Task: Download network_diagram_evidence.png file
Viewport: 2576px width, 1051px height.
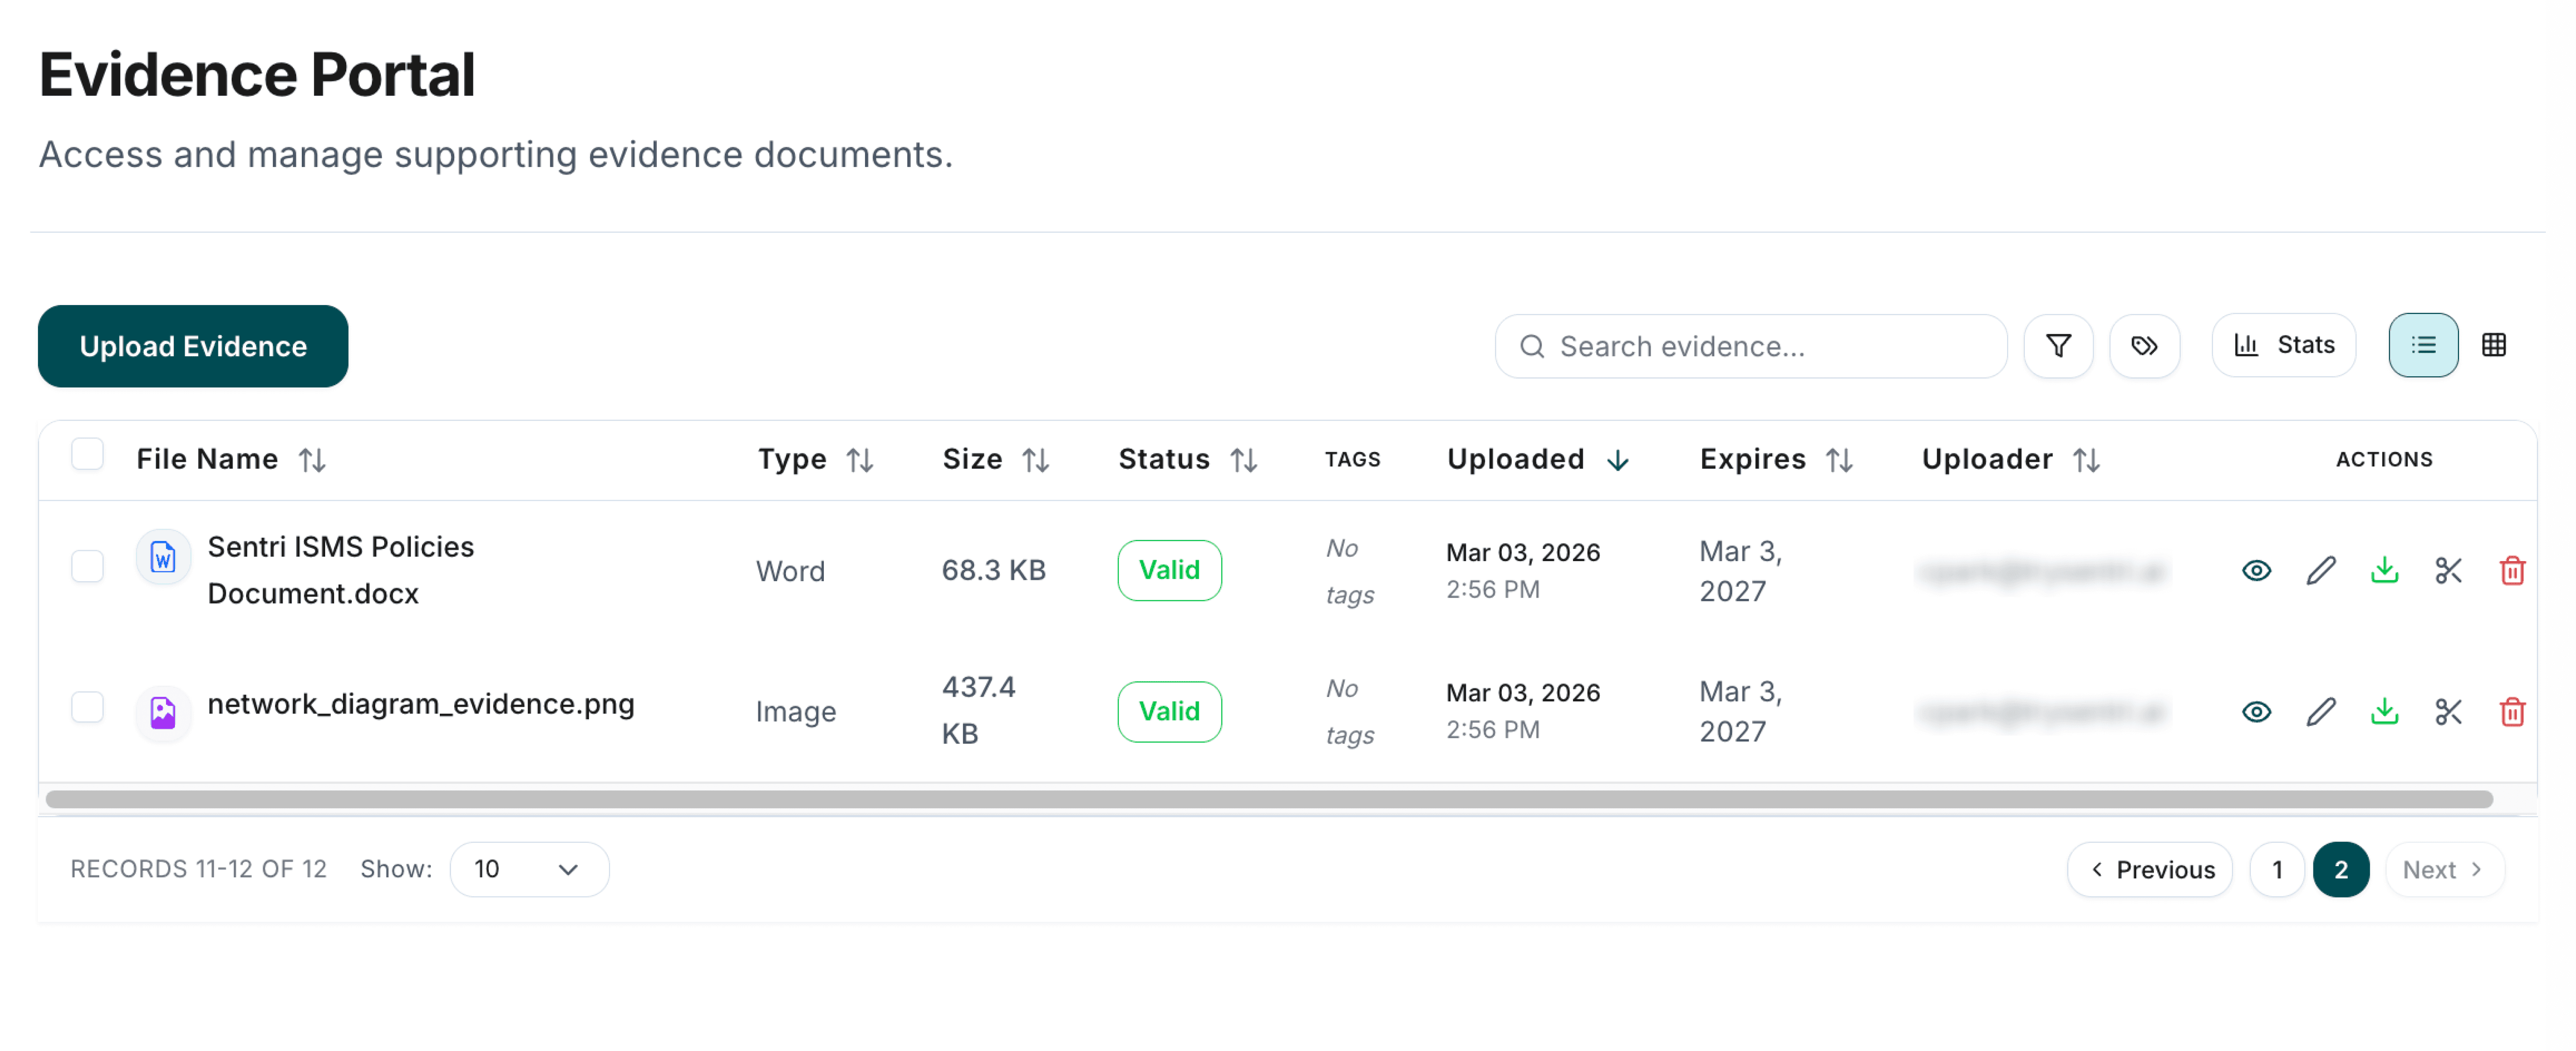Action: pos(2384,711)
